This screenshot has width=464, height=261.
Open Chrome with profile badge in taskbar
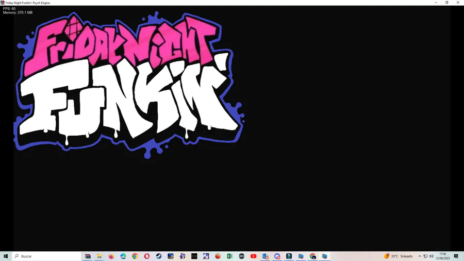[x=313, y=256]
